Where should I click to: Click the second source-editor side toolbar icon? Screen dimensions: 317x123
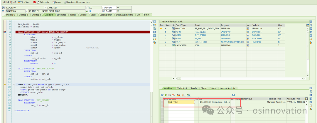[155, 25]
